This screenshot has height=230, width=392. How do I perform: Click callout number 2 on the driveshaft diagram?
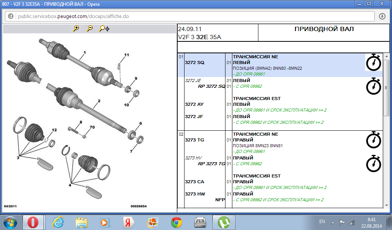99,101
